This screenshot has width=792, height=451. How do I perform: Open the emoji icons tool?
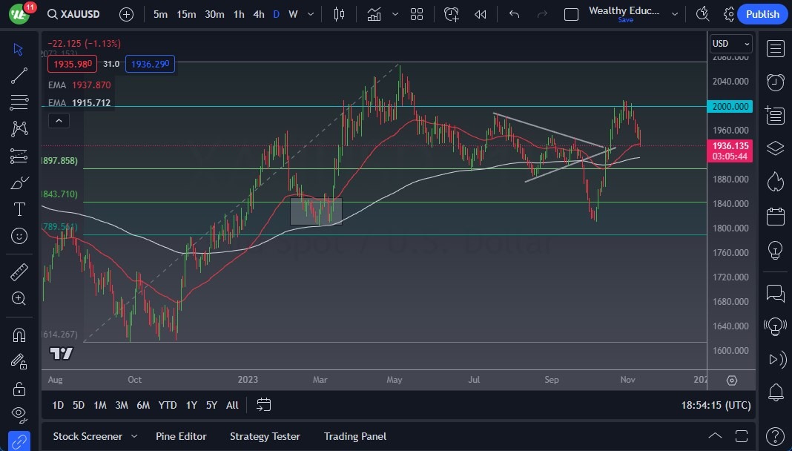(19, 236)
